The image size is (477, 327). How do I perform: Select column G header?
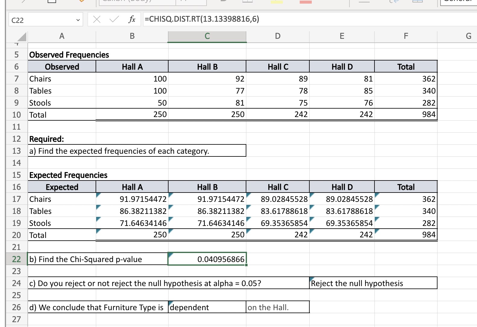(x=468, y=36)
